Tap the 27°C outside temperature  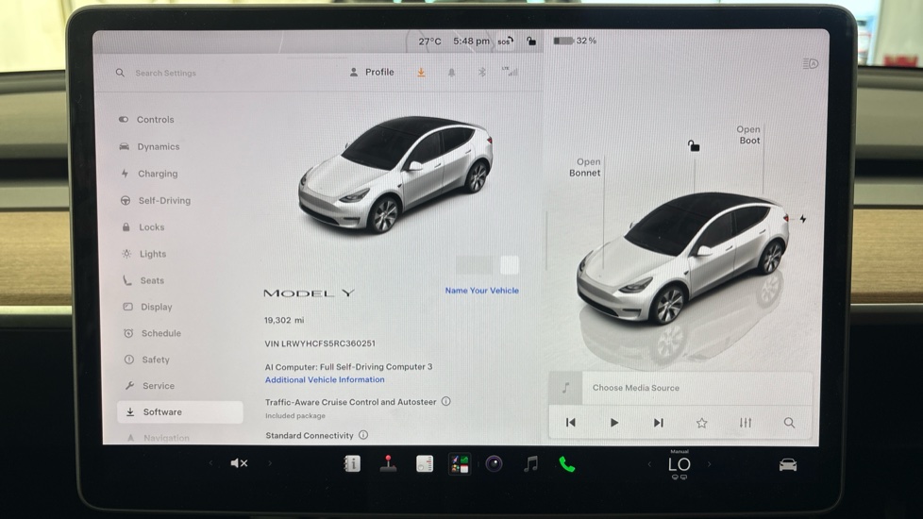(x=429, y=42)
